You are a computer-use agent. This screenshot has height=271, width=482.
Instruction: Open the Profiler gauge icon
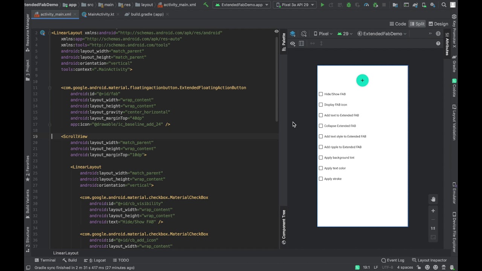click(366, 5)
